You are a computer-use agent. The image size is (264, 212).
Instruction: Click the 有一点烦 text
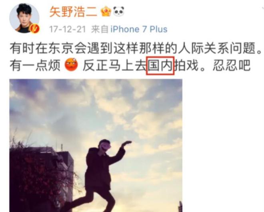pos(35,65)
